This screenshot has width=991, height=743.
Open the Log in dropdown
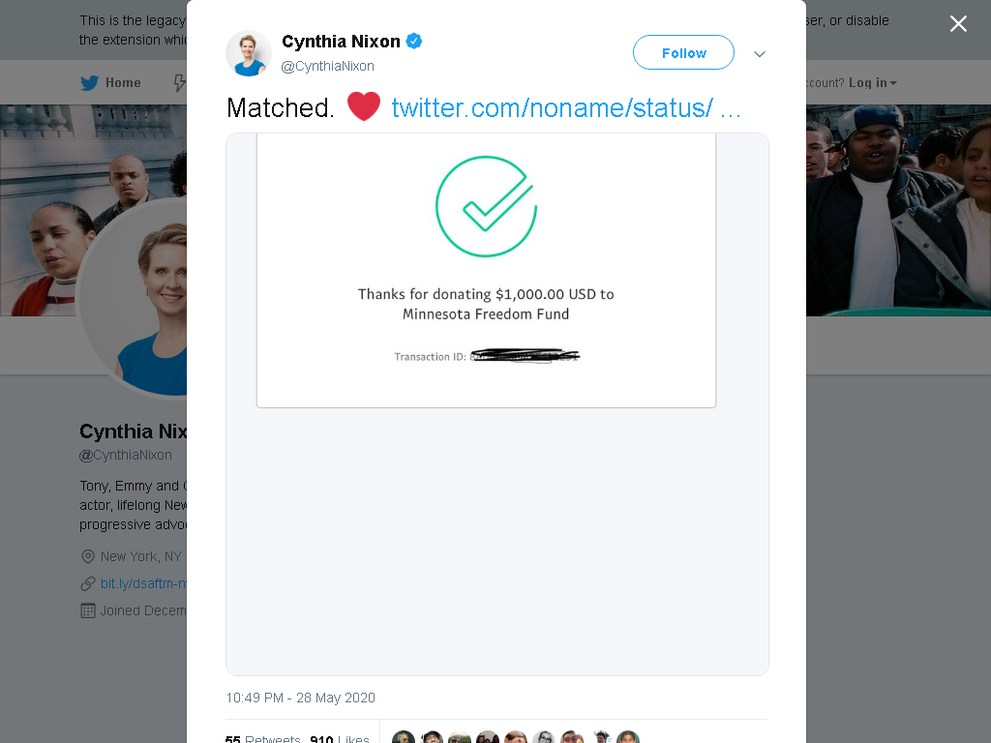point(872,83)
